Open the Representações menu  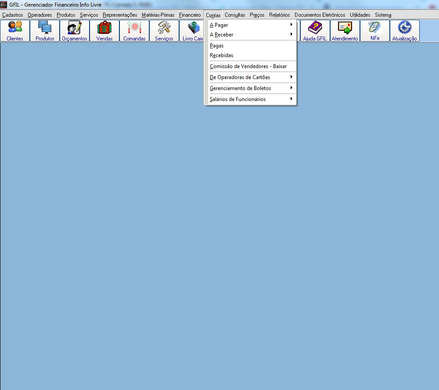coord(120,15)
